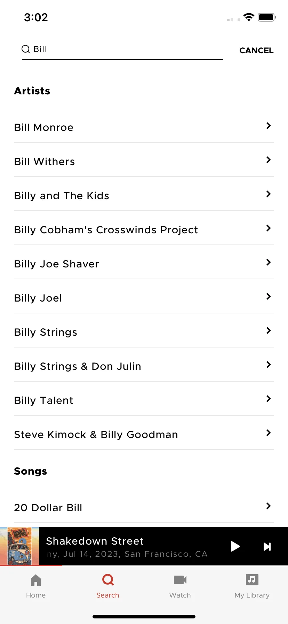Skip to next track in mini player
The height and width of the screenshot is (624, 288).
tap(267, 547)
